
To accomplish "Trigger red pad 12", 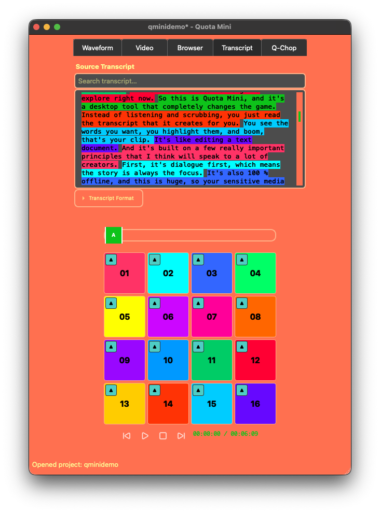I will click(255, 360).
